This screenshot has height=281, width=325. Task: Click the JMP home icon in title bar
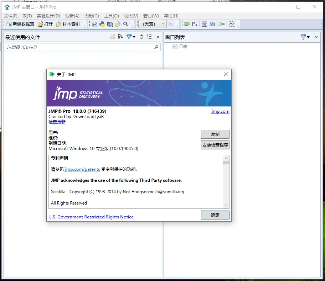coord(7,7)
